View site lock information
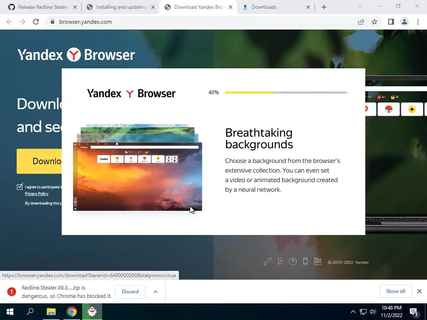427x320 pixels. pos(53,22)
